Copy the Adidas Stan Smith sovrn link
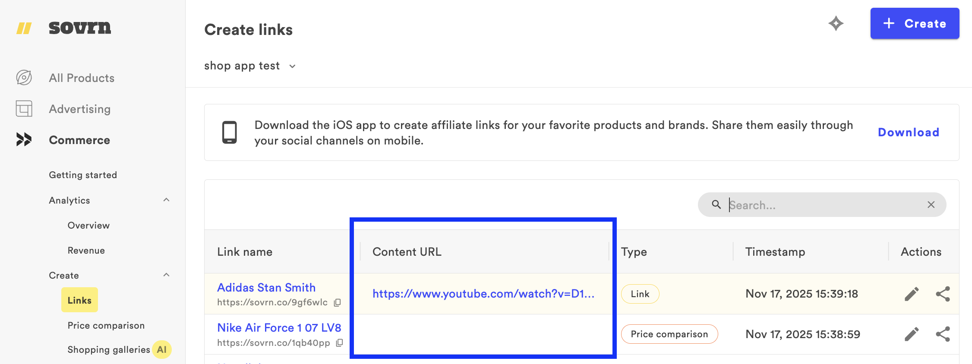Image resolution: width=972 pixels, height=364 pixels. coord(337,302)
